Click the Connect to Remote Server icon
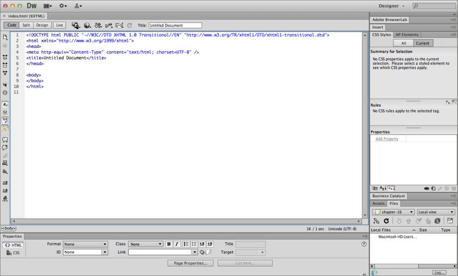The image size is (458, 276). 376,221
